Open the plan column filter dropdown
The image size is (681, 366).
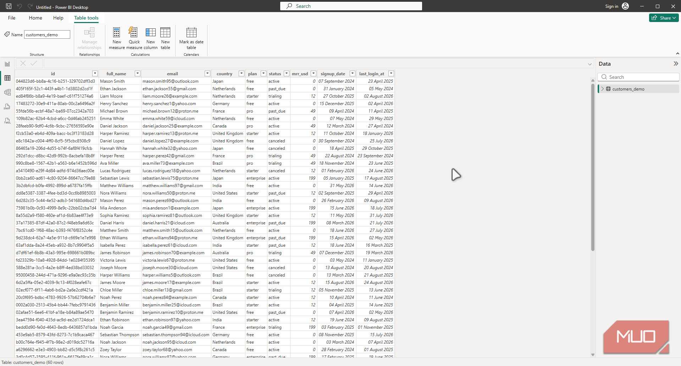[264, 73]
